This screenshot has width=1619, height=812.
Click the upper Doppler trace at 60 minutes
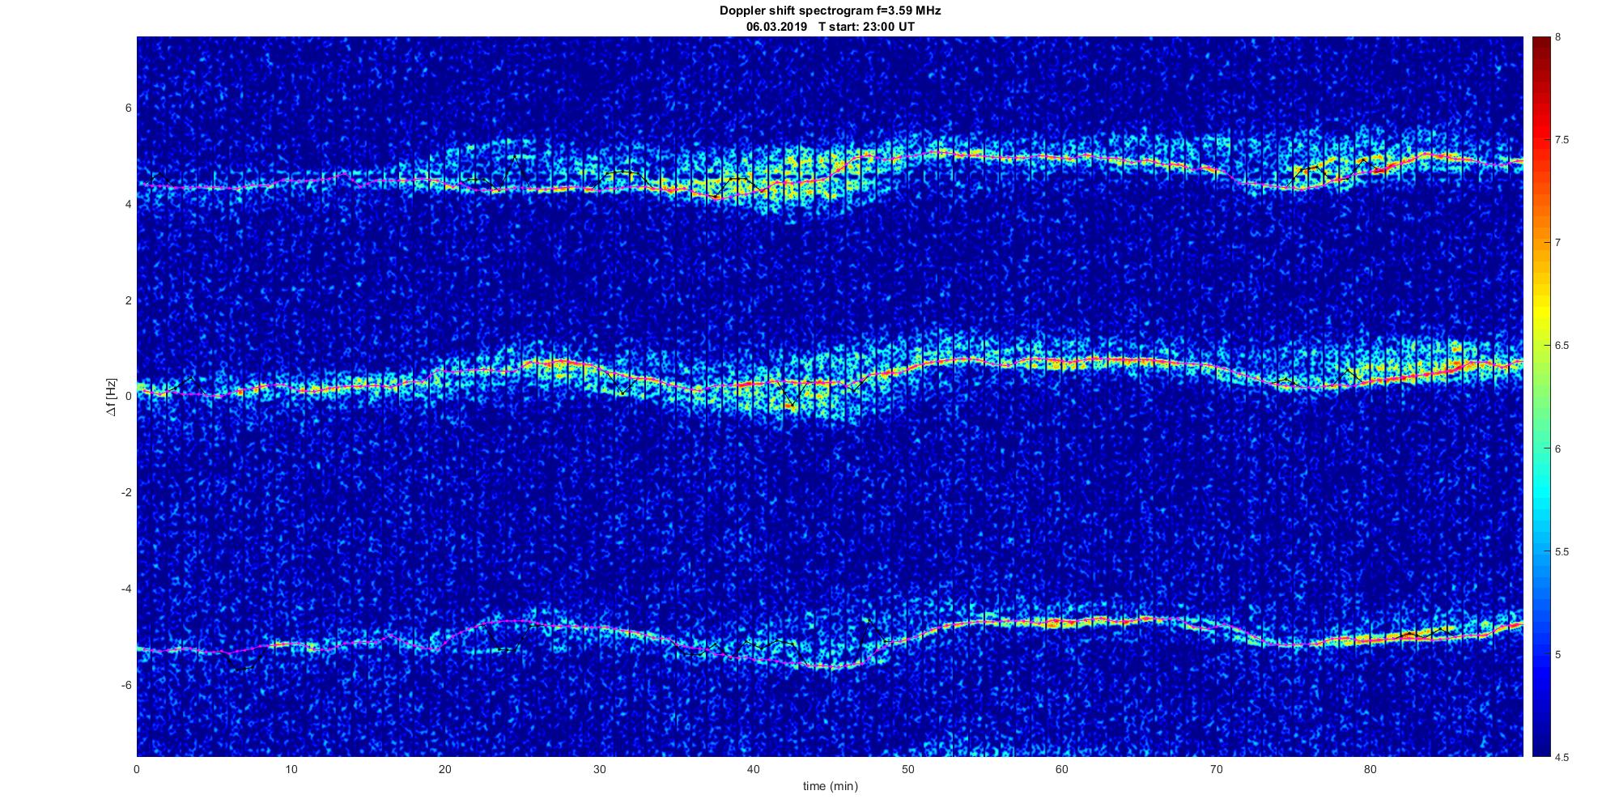[1061, 157]
